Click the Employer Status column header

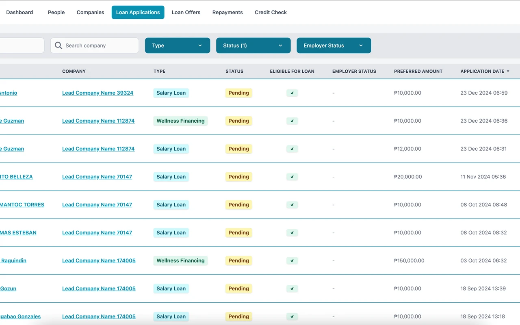354,71
